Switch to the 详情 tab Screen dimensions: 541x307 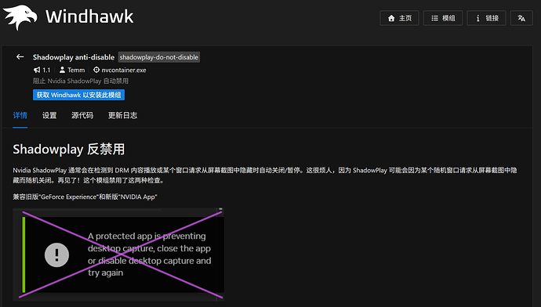coord(20,115)
